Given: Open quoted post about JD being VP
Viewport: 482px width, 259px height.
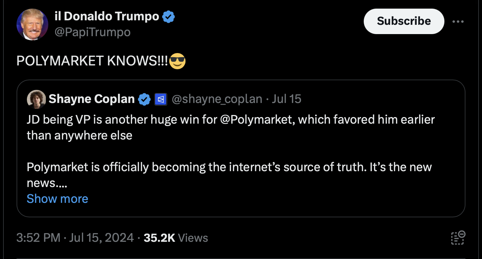Looking at the screenshot, I should click(241, 148).
